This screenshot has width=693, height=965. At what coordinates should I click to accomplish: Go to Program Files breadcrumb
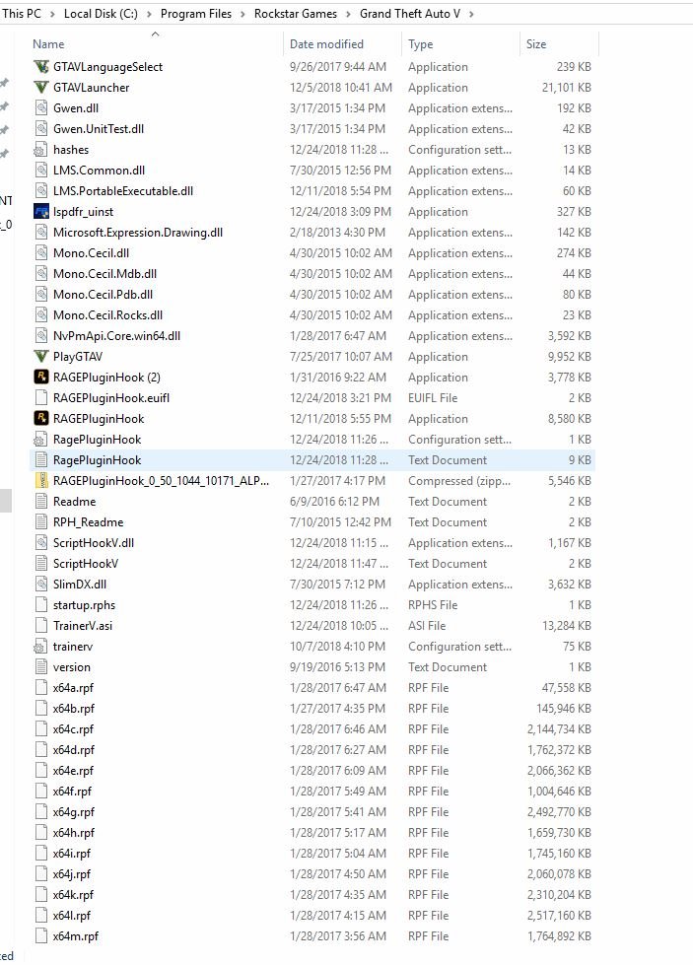pyautogui.click(x=196, y=14)
